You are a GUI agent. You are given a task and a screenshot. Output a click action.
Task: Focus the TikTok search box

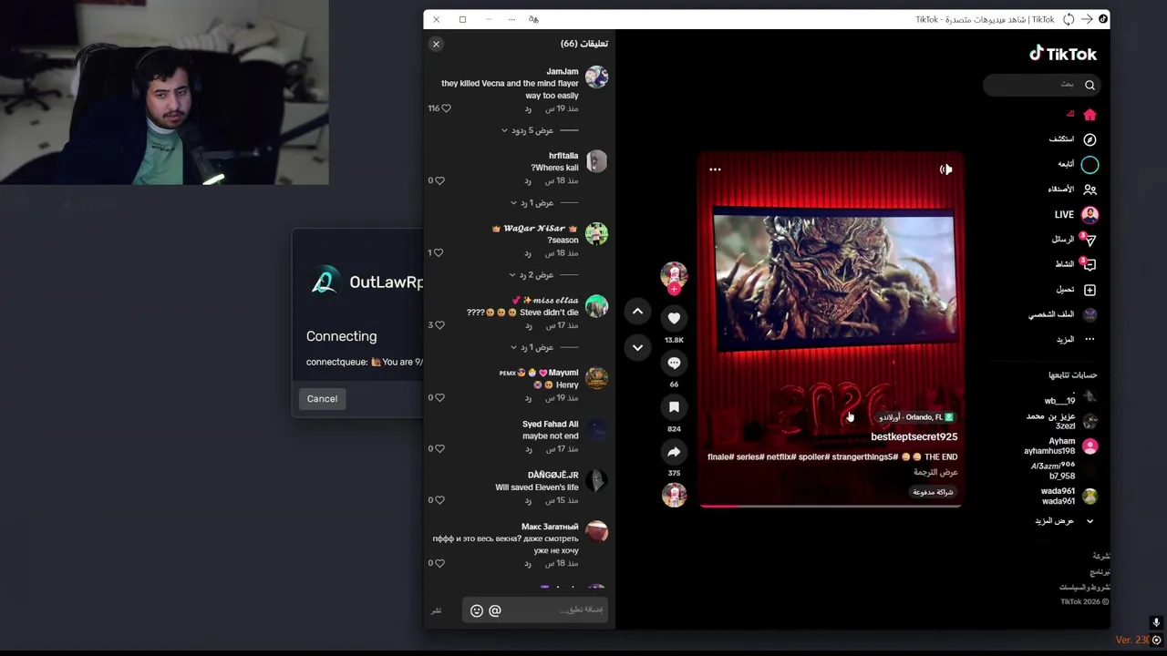[x=1041, y=85]
